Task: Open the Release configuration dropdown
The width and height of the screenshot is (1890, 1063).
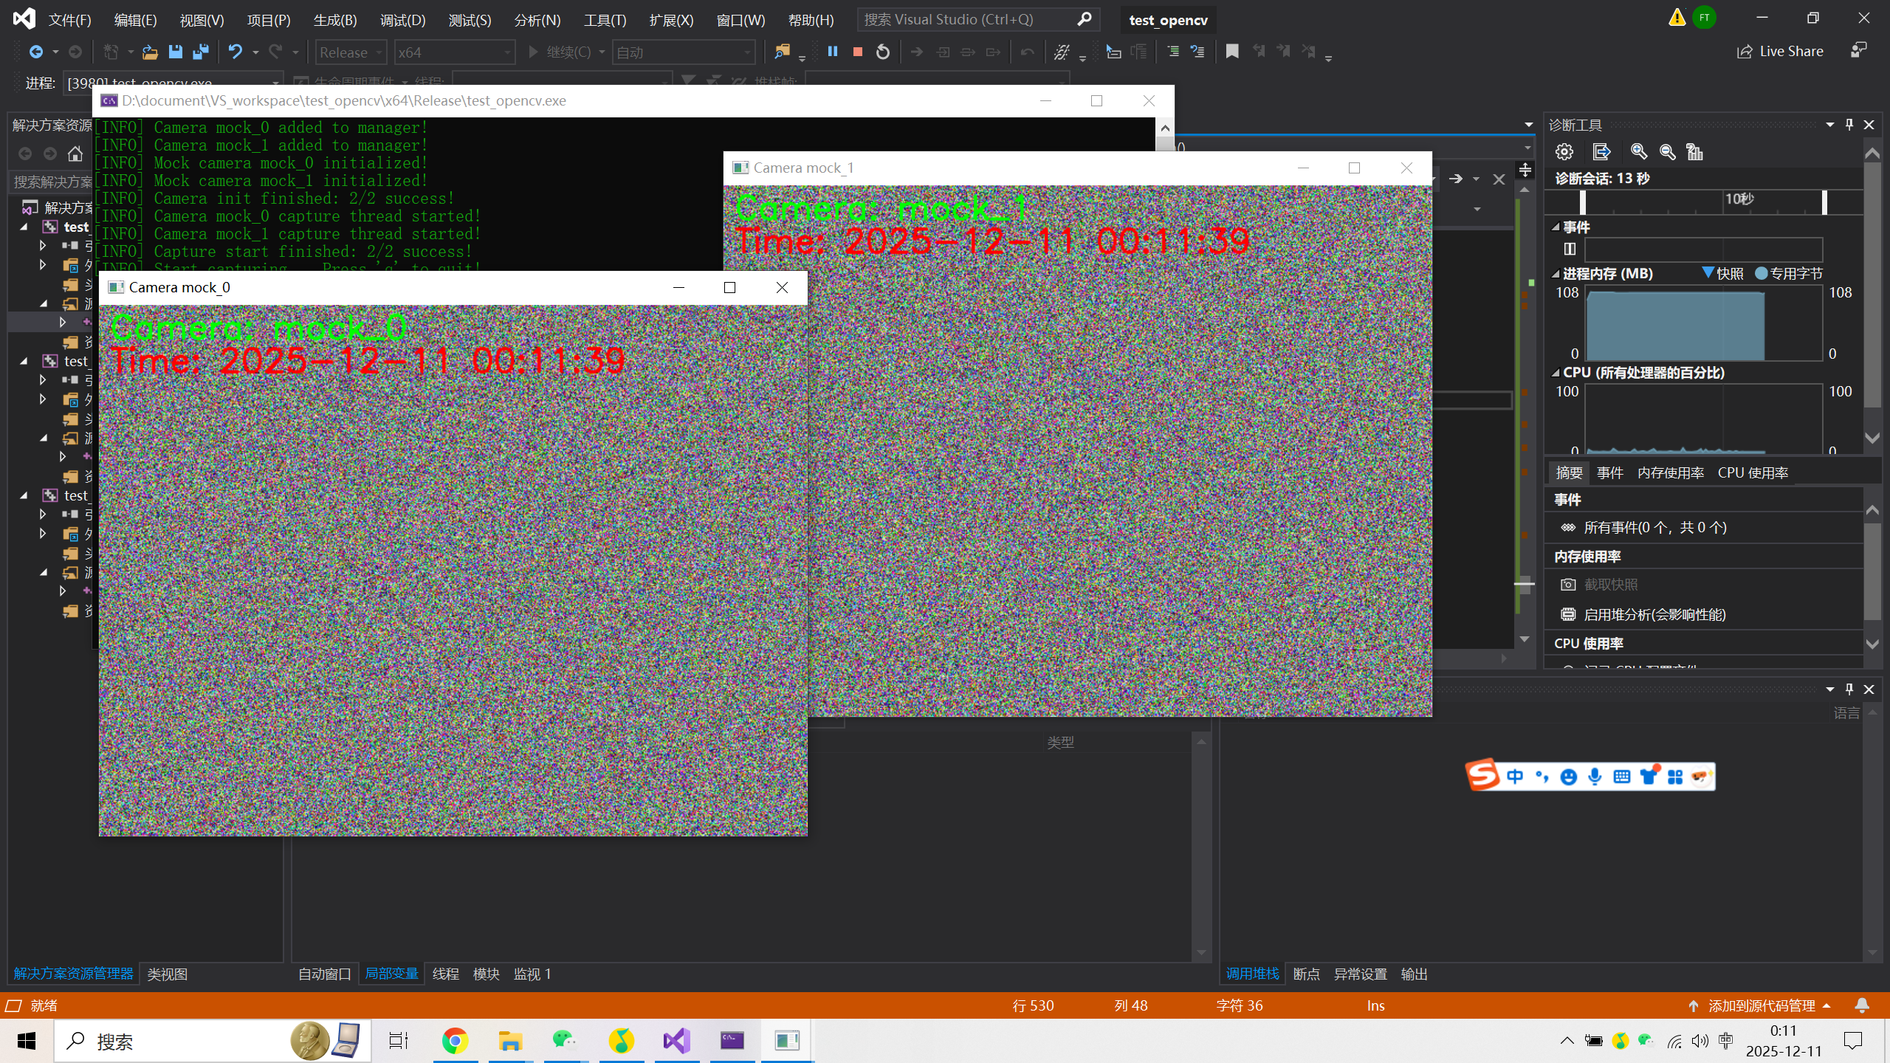Action: pos(351,52)
